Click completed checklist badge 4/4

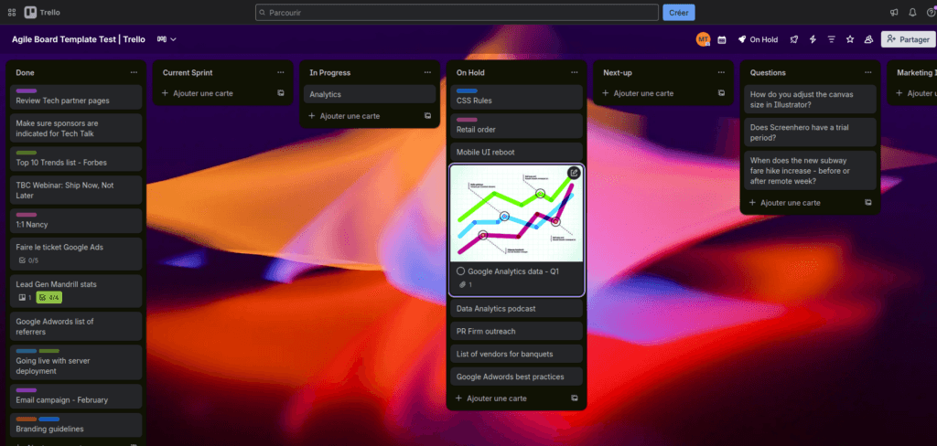point(49,297)
